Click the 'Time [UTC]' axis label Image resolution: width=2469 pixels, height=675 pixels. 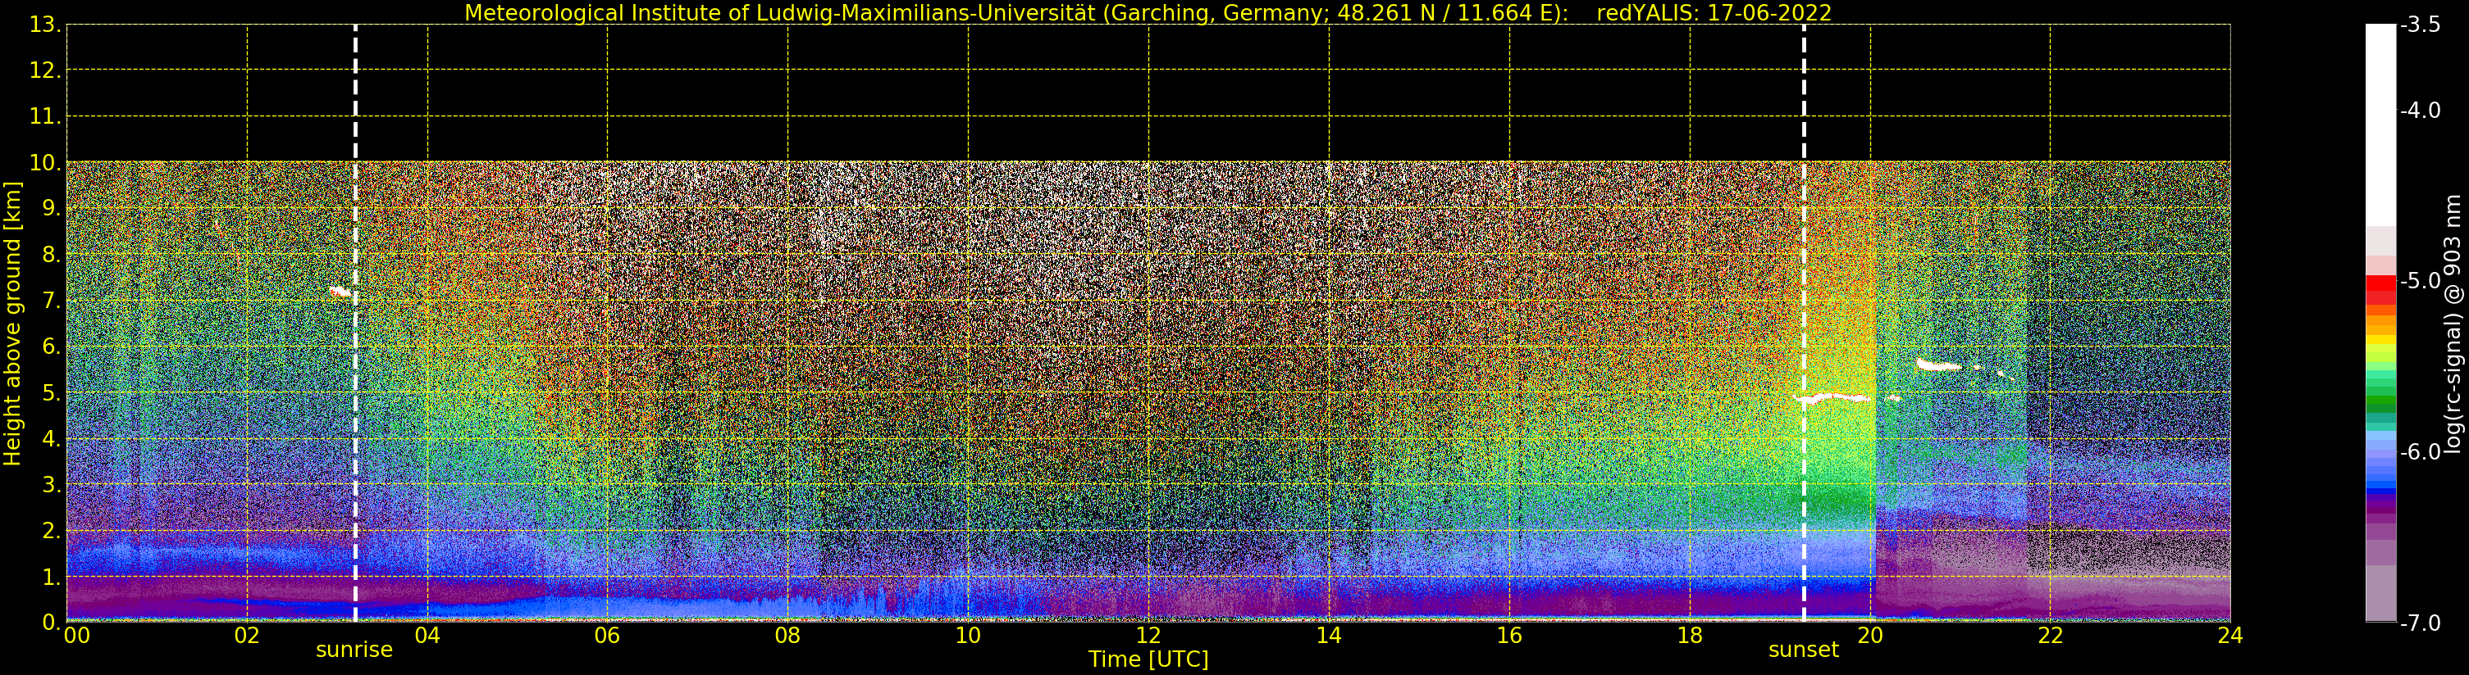1148,659
